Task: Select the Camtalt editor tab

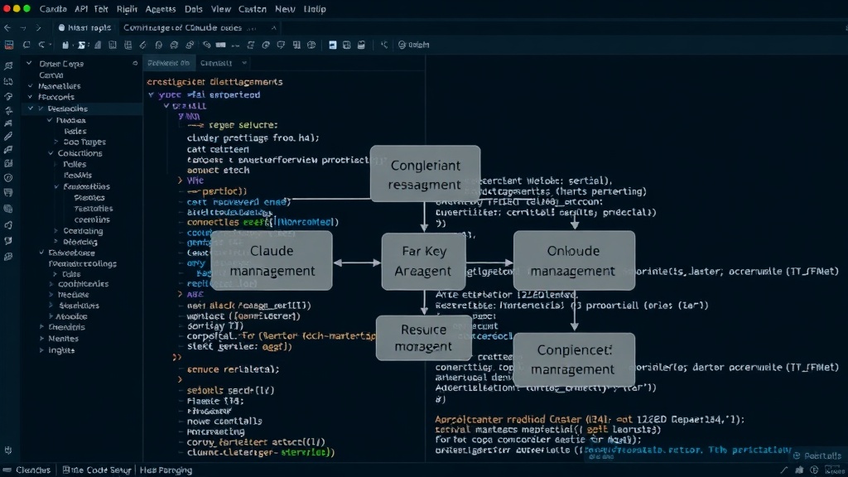Action: point(216,63)
